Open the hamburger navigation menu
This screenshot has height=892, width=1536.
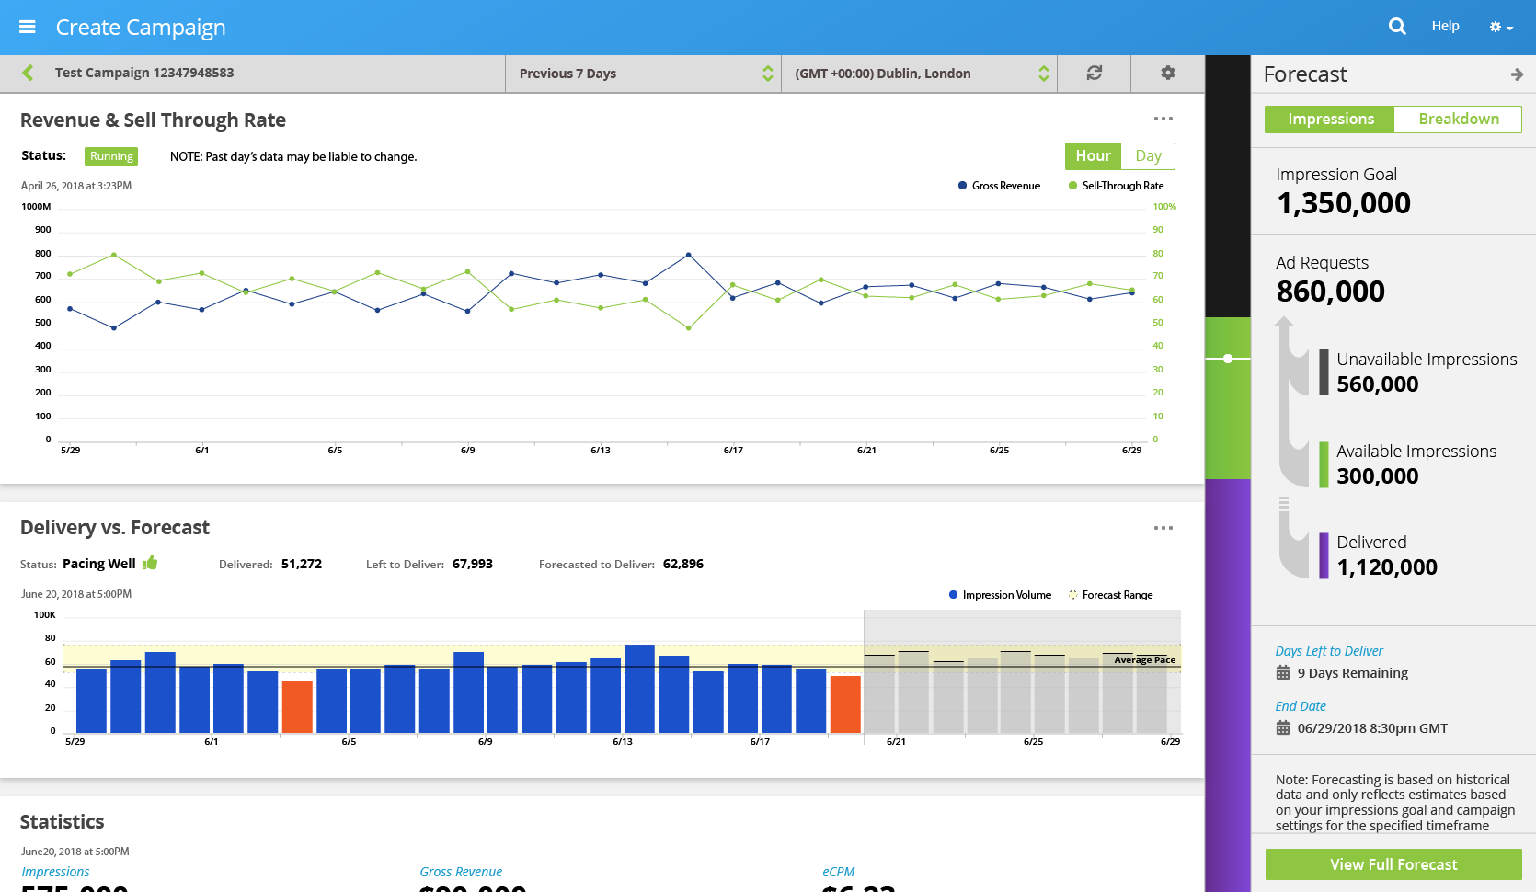pos(28,27)
